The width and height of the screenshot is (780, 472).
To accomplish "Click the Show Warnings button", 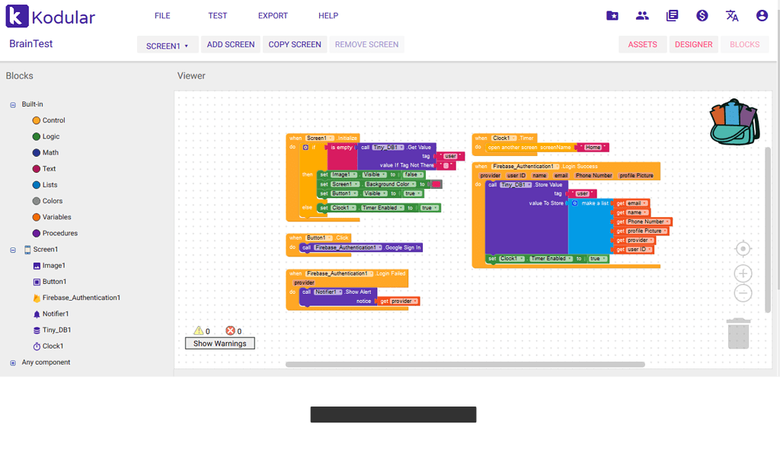I will [219, 343].
